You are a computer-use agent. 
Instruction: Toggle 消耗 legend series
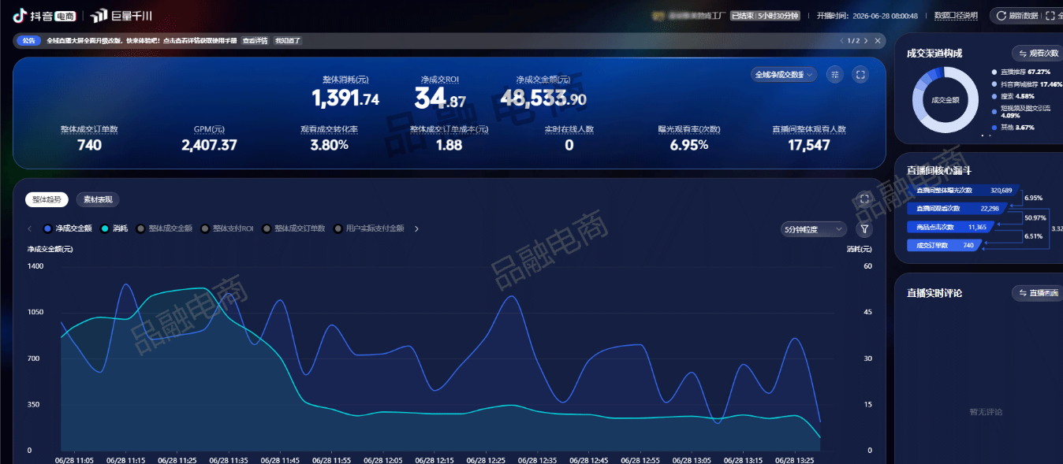pos(114,228)
